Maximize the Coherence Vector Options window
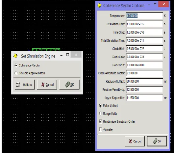 click(x=155, y=4)
